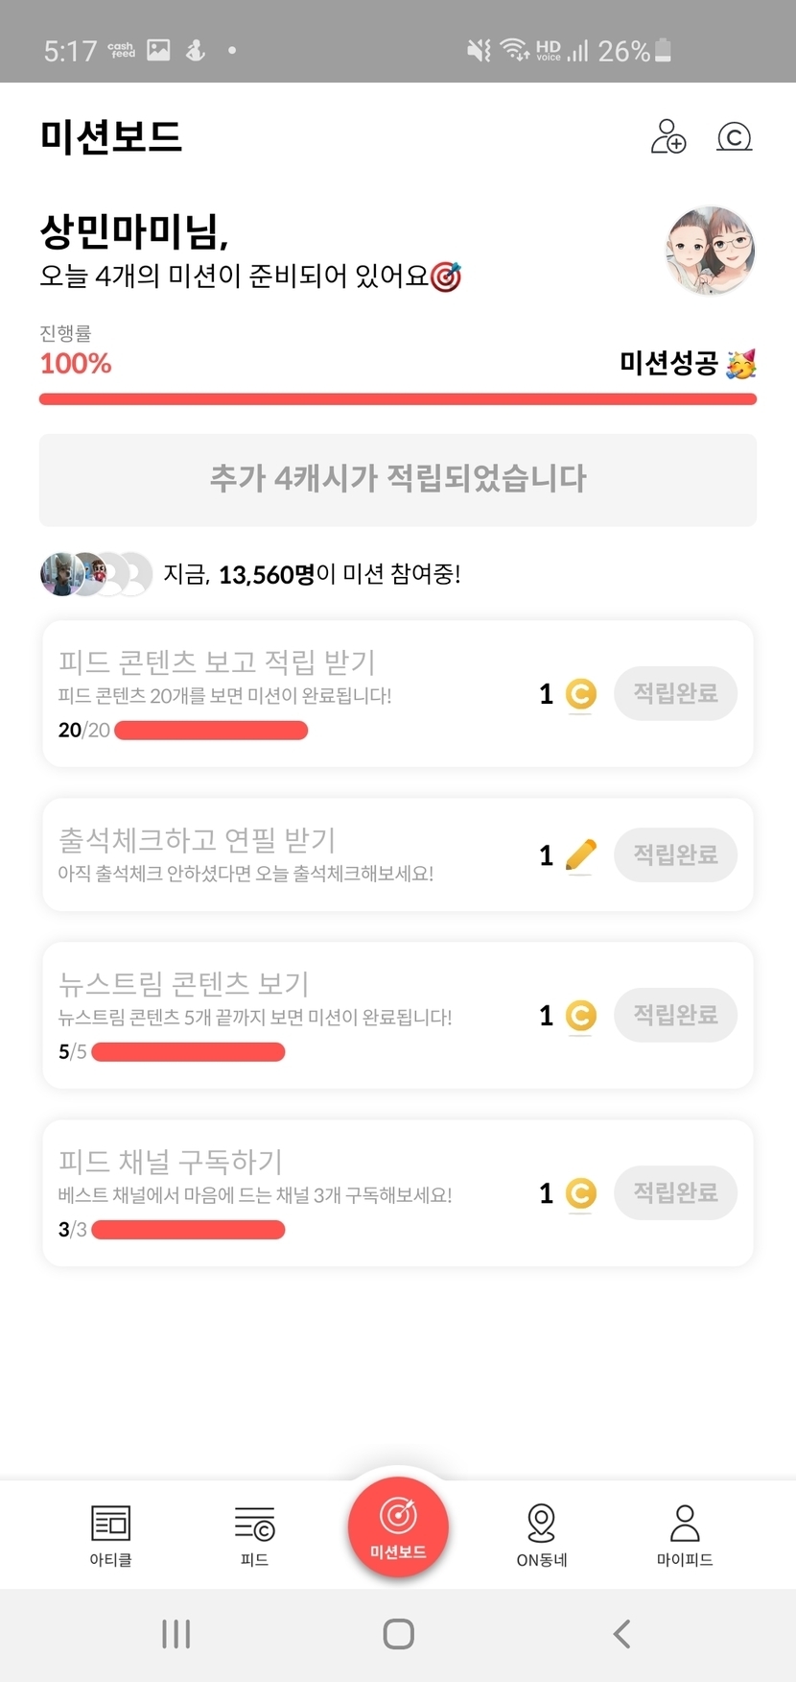Open the 아티클 tab
Image resolution: width=796 pixels, height=1682 pixels.
pos(110,1534)
